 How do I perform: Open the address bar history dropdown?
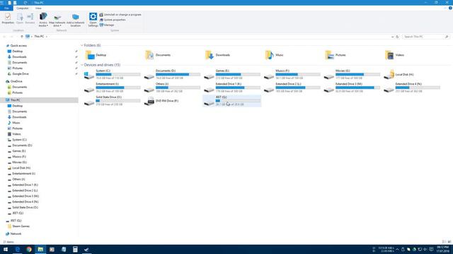coord(392,37)
